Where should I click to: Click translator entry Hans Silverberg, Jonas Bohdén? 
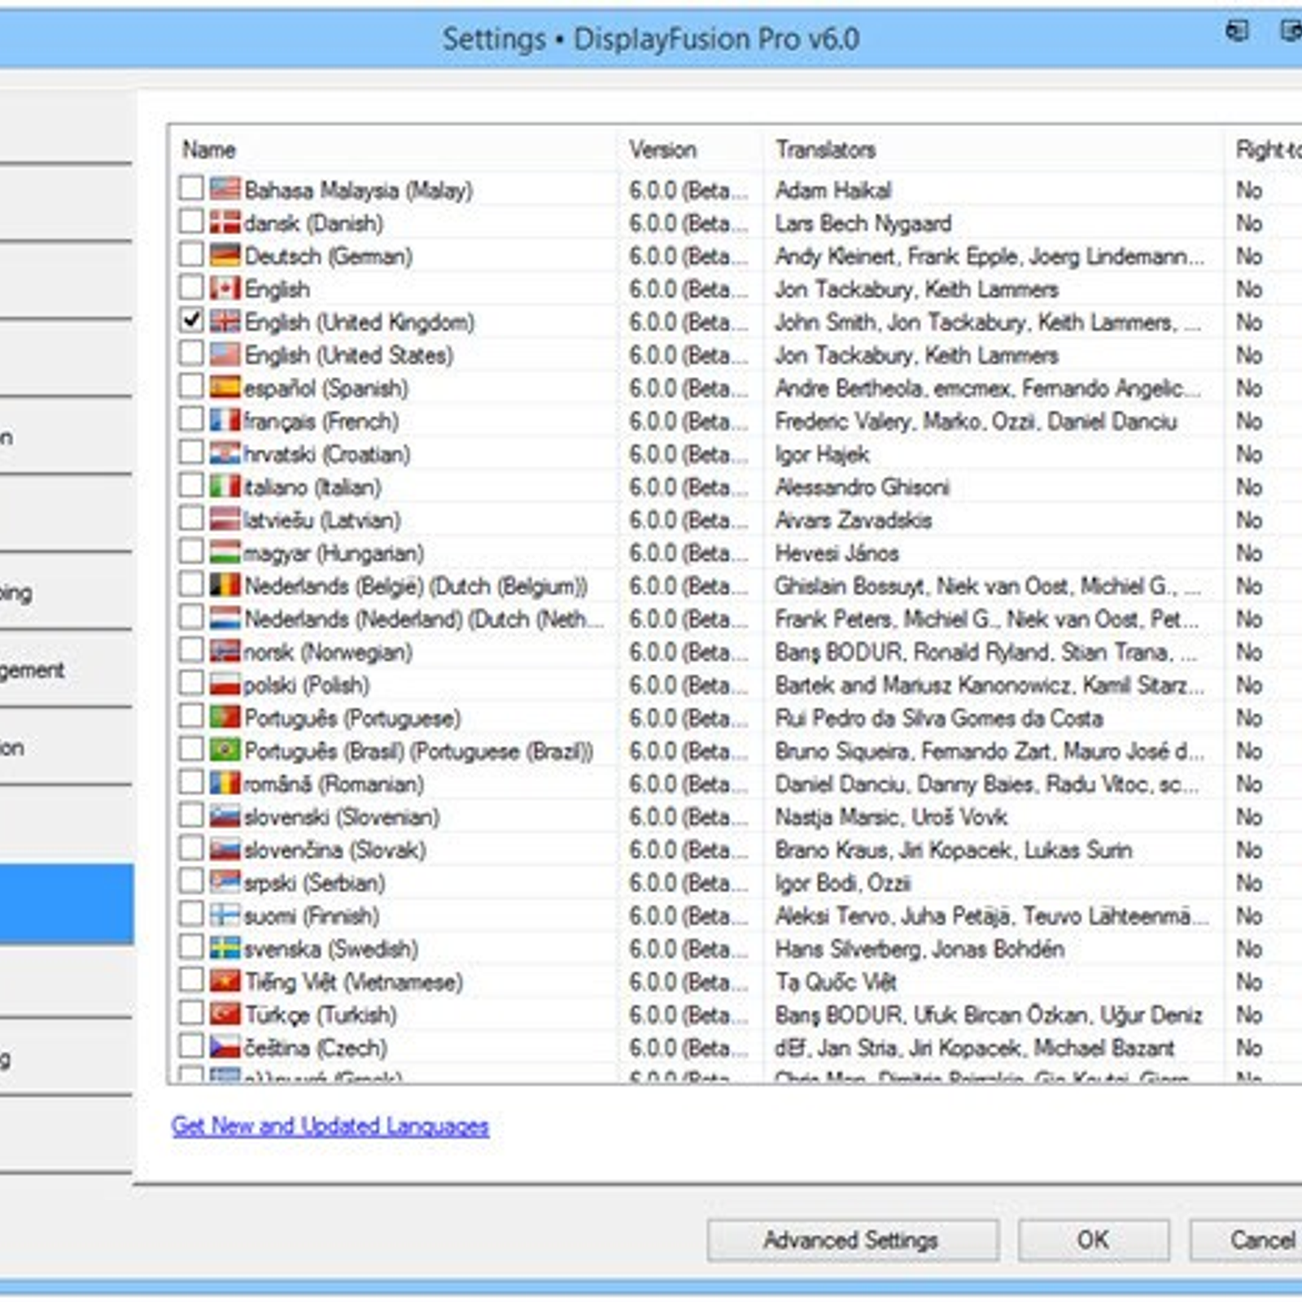[920, 949]
